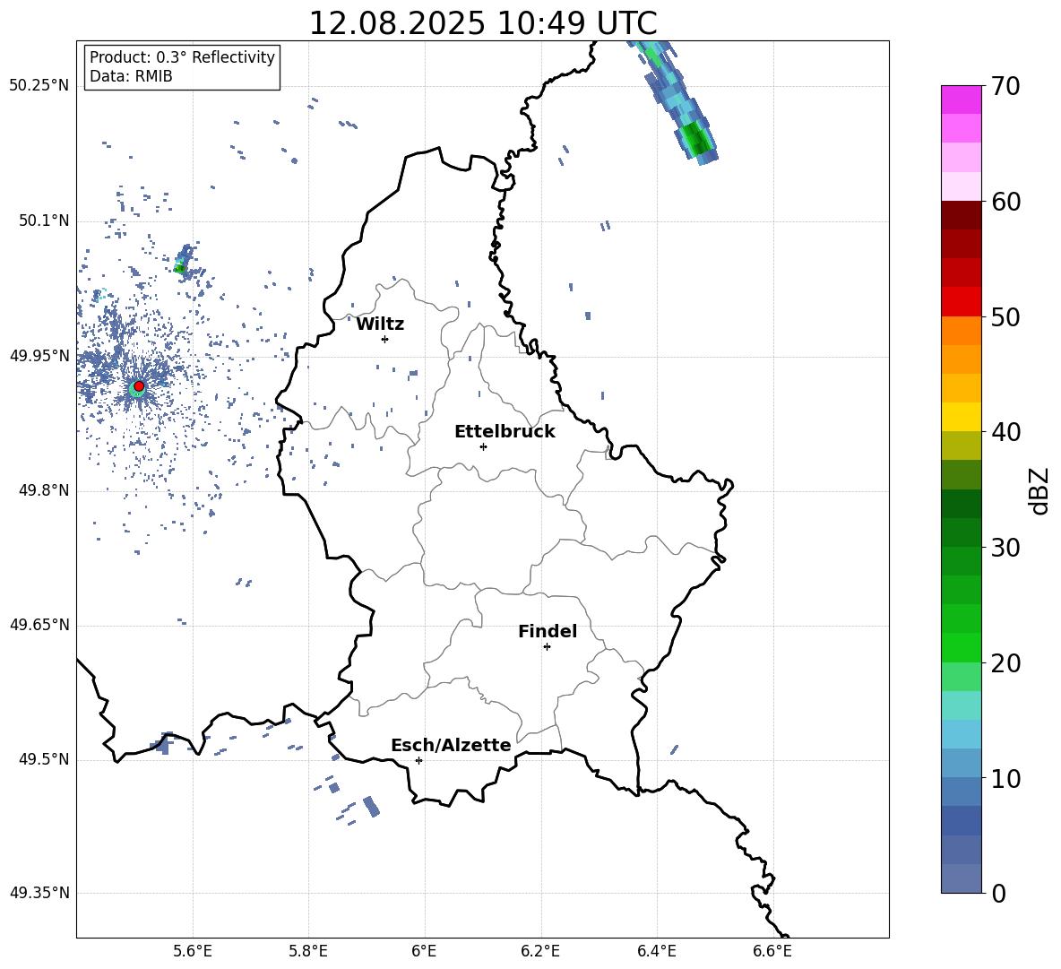Click the Wiltz station cross marker
The width and height of the screenshot is (1061, 969).
(385, 339)
